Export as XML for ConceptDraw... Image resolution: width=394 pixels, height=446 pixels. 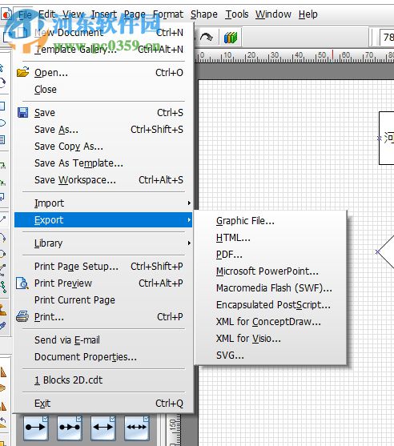pyautogui.click(x=270, y=321)
